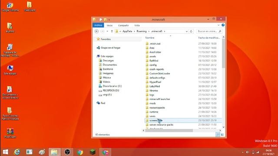Select the crash-reports folder
This screenshot has width=278, height=156.
point(156,69)
